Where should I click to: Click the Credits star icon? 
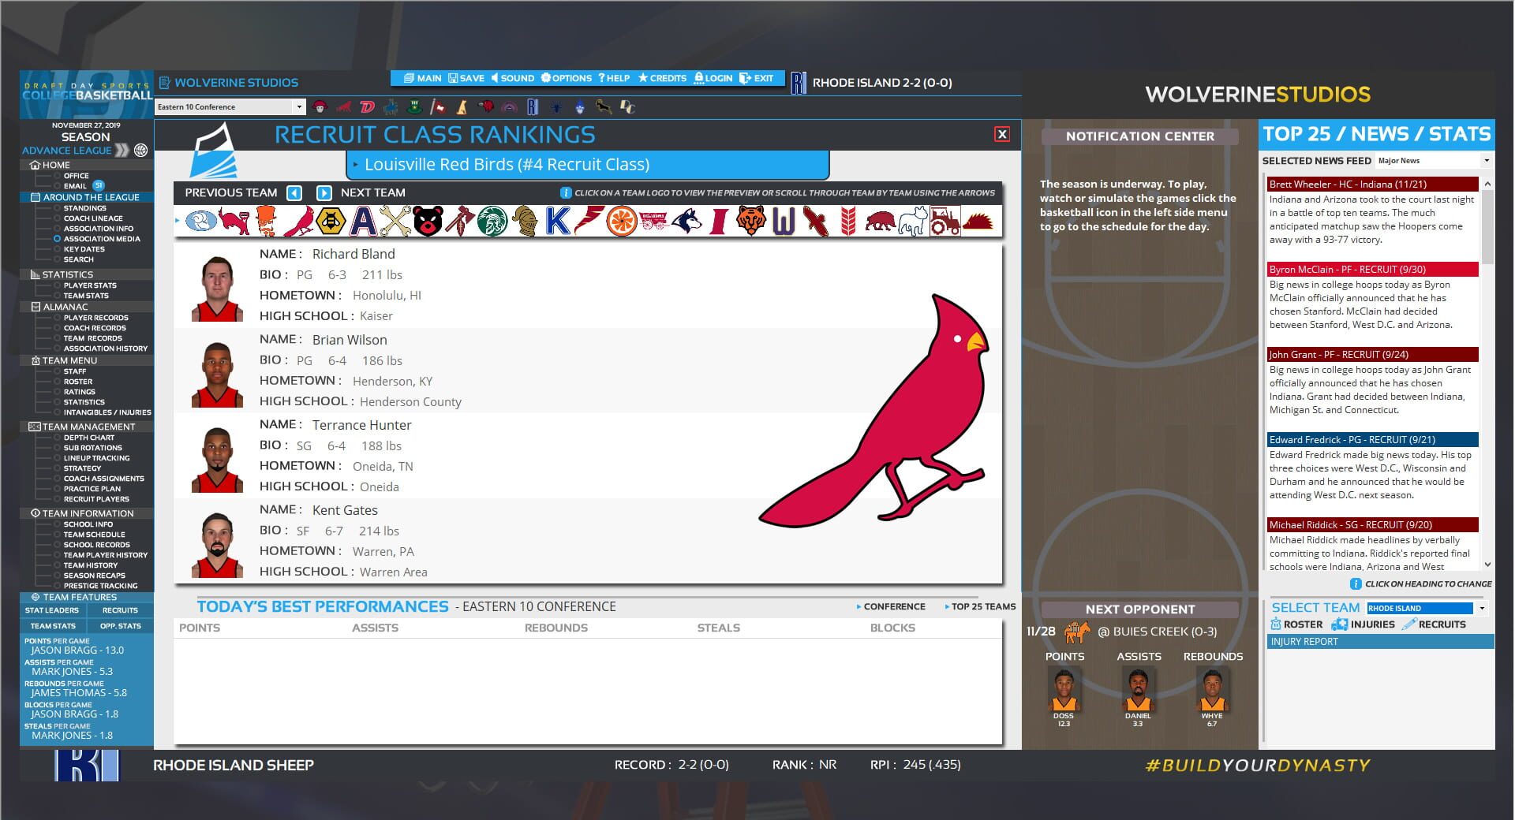644,78
